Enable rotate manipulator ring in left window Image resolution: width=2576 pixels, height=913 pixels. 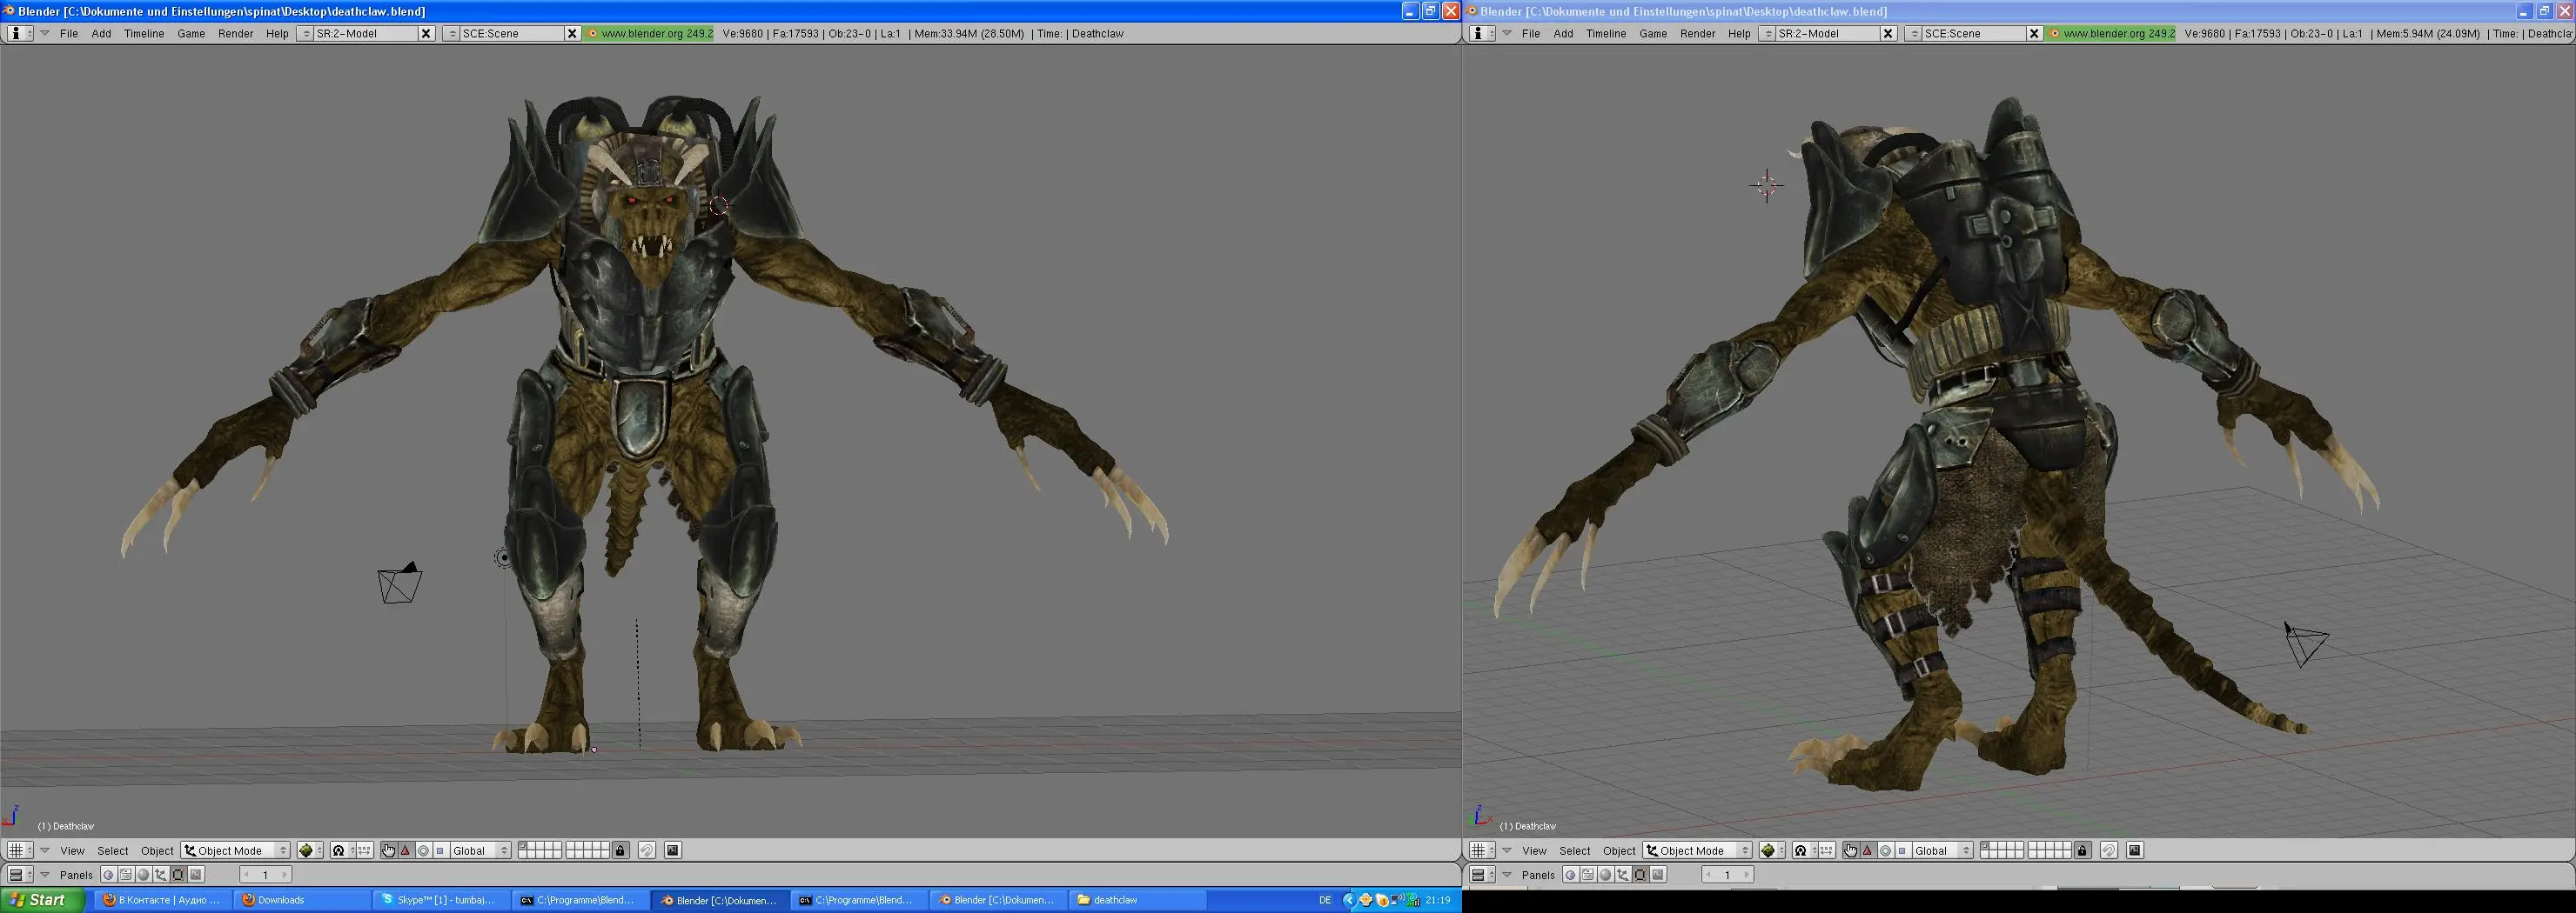click(x=423, y=850)
